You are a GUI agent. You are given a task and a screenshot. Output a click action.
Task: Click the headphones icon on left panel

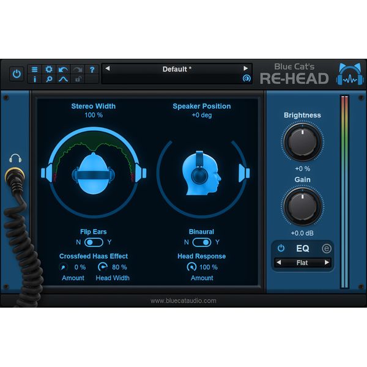[x=15, y=158]
